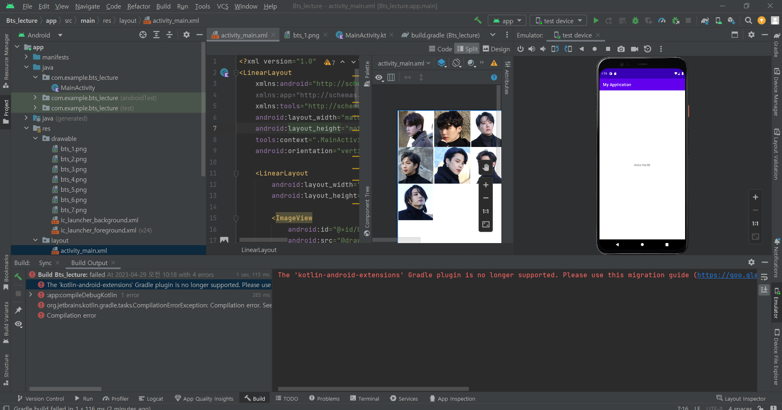This screenshot has width=782, height=410.
Task: Click Attach Debugger to Android Process icon
Action: coord(675,20)
